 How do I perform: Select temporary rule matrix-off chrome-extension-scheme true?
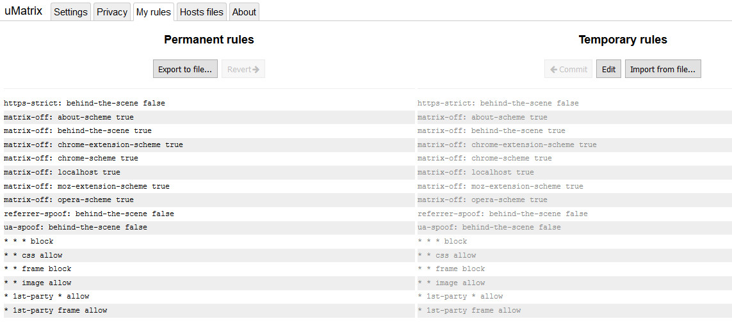click(x=507, y=144)
